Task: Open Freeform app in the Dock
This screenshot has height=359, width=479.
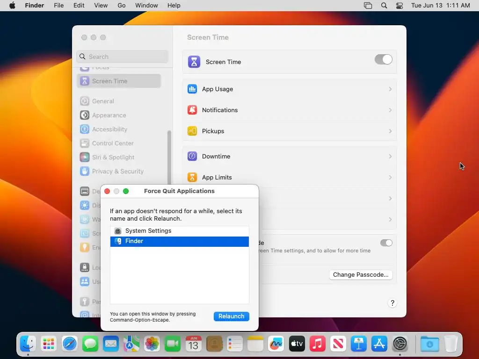Action: tap(276, 344)
